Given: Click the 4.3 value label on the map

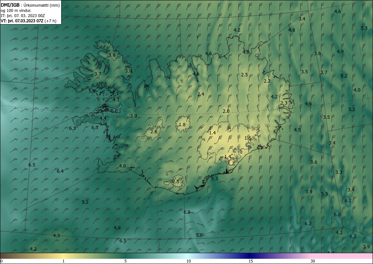Looking at the screenshot, I should click(56, 235).
